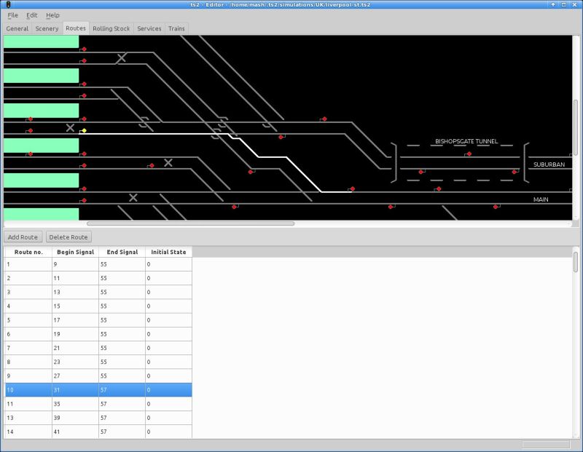Select the red signal under the BISHOPSGATE TUNNEL label
583x452 pixels.
pos(469,154)
